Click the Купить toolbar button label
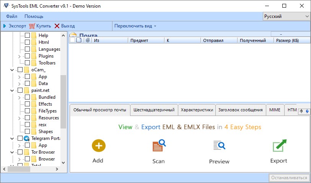311x183 pixels. click(x=44, y=26)
